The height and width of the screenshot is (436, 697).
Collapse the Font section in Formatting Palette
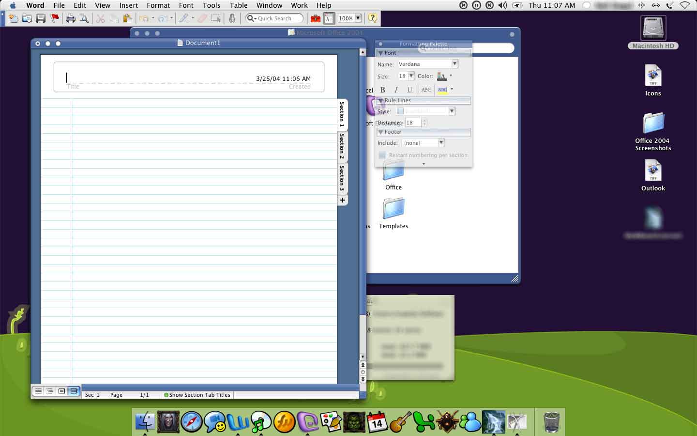coord(381,53)
